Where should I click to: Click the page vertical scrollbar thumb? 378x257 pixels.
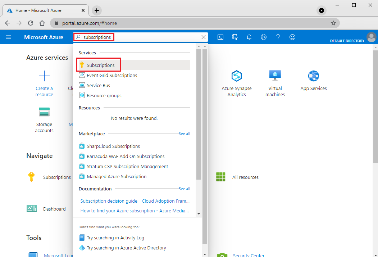[375, 107]
